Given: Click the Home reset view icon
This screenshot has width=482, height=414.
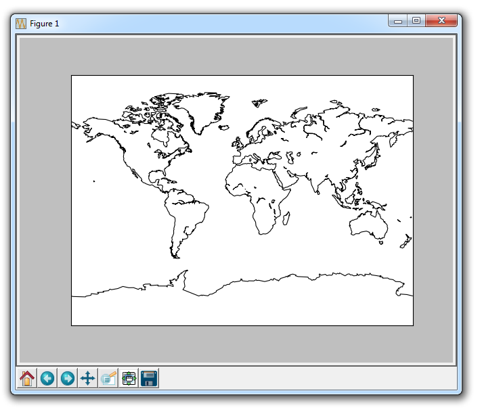Looking at the screenshot, I should 27,378.
